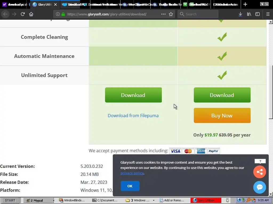
Task: Open the Download from Filepuma link
Action: click(133, 116)
